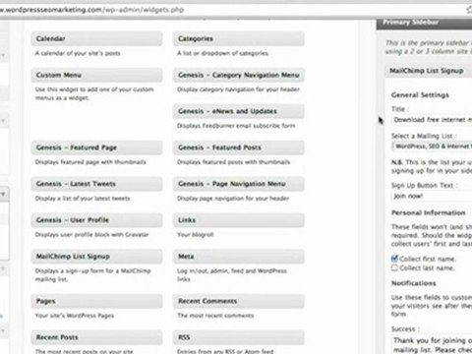Select Genesis - Featured Posts widget
Image resolution: width=472 pixels, height=354 pixels.
click(x=239, y=147)
